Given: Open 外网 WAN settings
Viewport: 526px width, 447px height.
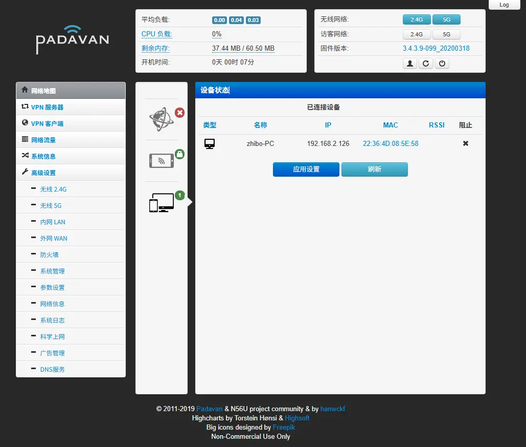Looking at the screenshot, I should point(71,238).
